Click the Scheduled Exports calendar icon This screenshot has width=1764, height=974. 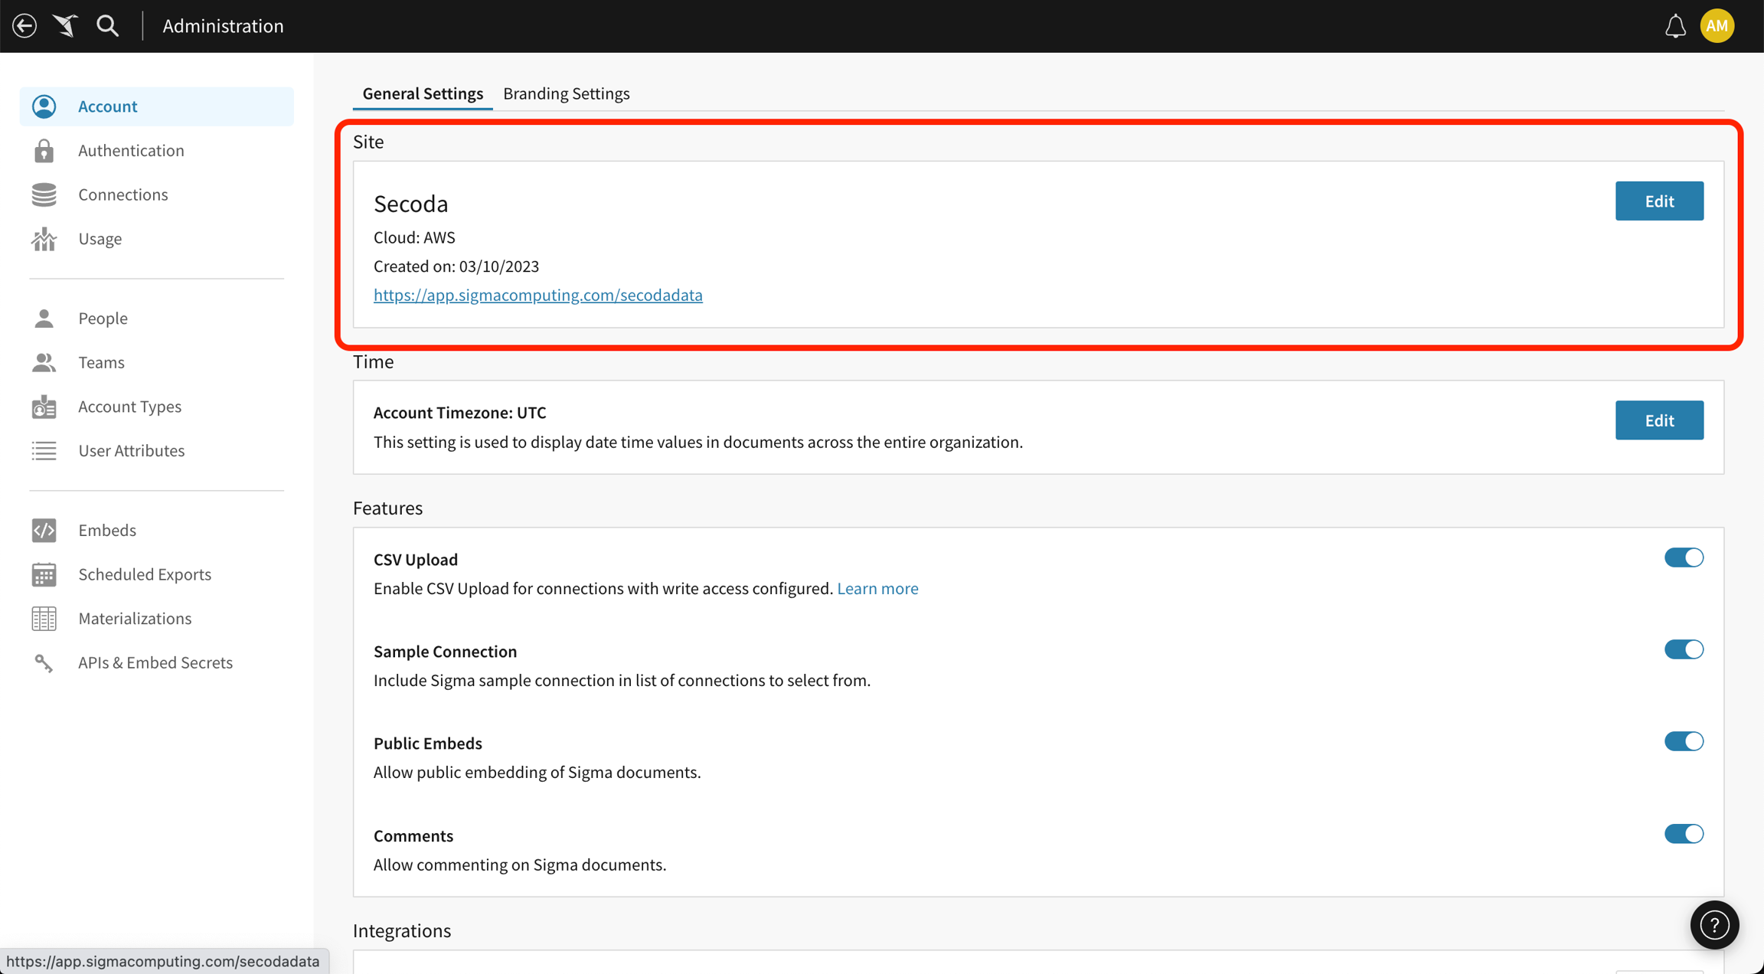[44, 574]
